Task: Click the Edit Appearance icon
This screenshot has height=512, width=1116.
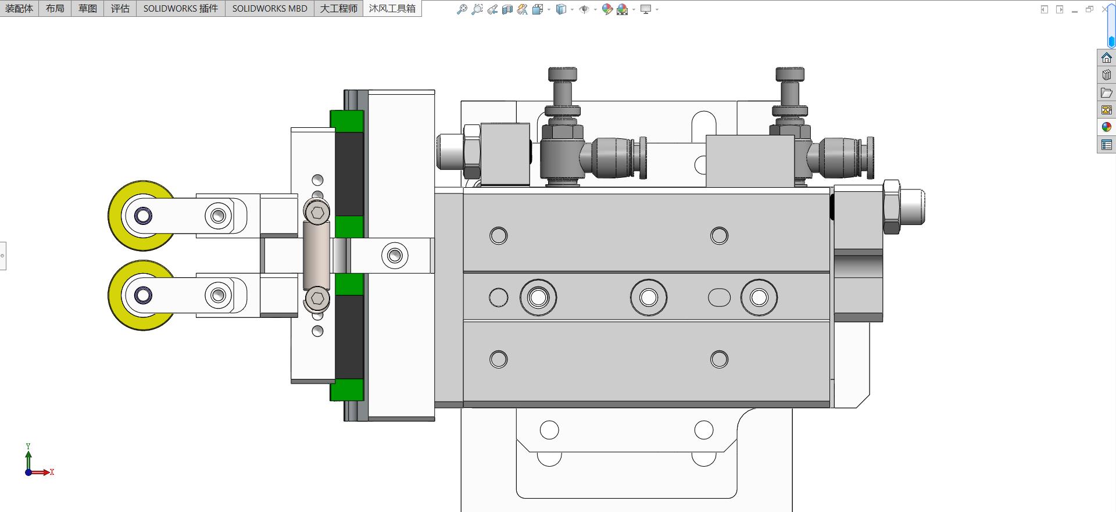Action: click(607, 9)
